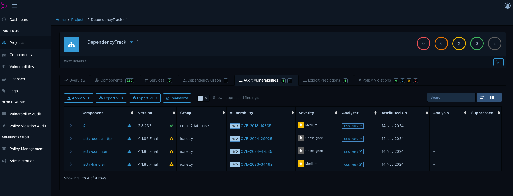
Task: Expand the netty-codec-http finding row
Action: pos(71,139)
